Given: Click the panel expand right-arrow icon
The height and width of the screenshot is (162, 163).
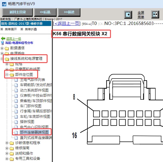Looking at the screenshot, I should (x=128, y=14).
